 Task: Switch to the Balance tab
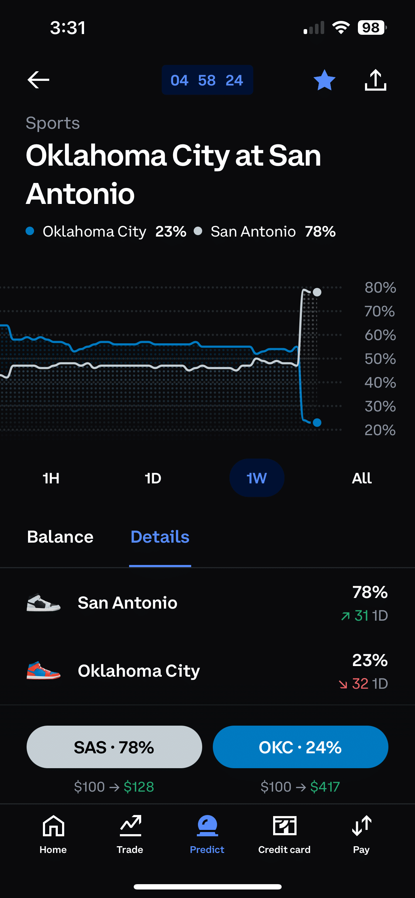click(60, 537)
